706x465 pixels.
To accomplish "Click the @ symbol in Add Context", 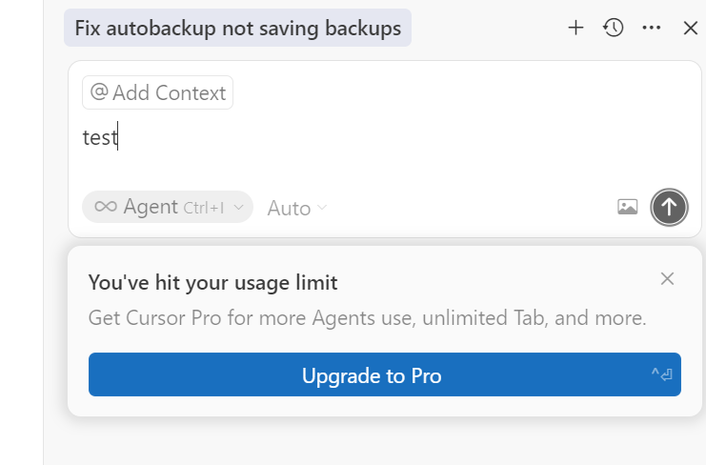I will (x=99, y=92).
